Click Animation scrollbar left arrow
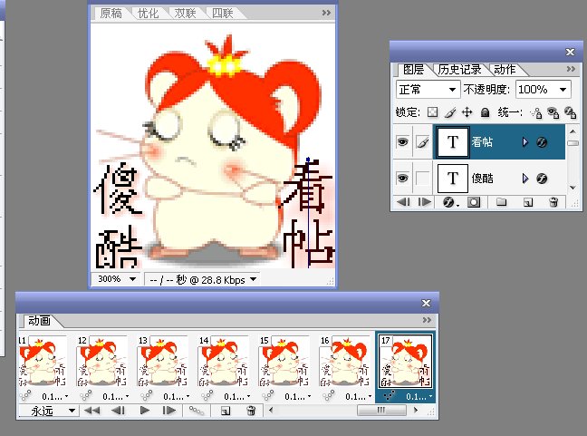The height and width of the screenshot is (436, 587). [x=271, y=410]
